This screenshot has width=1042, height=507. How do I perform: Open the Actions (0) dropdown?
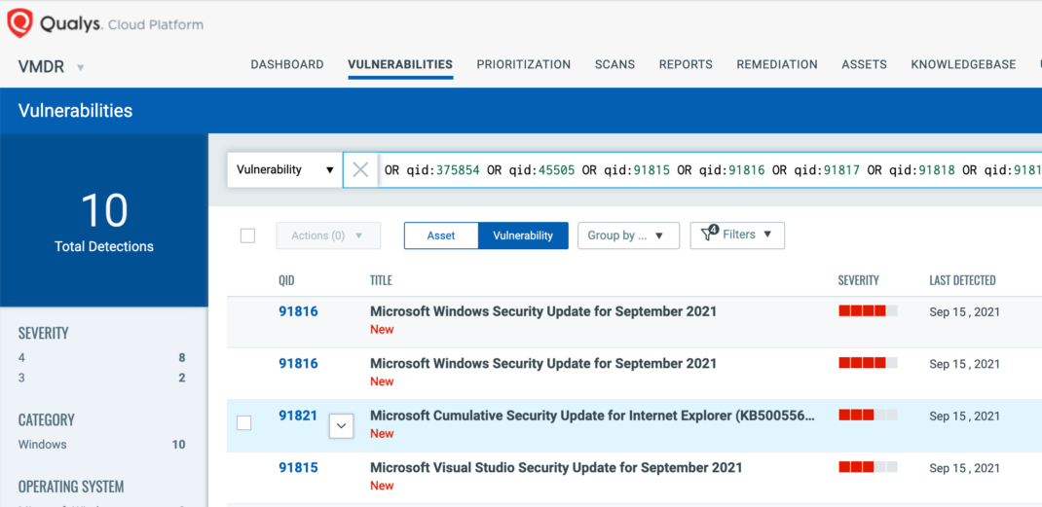click(x=328, y=235)
